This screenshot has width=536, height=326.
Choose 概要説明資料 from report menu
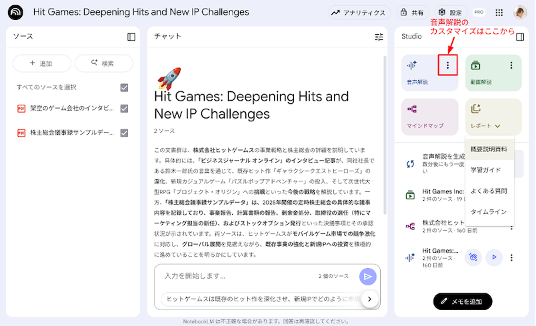point(489,149)
